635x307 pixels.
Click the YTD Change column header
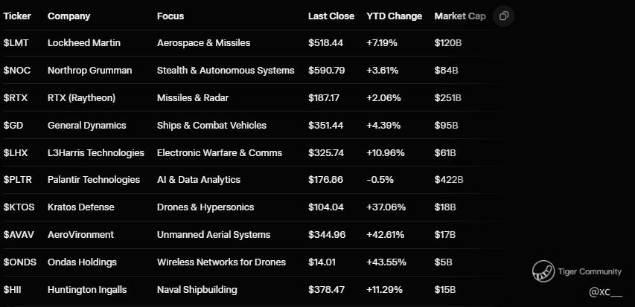(x=394, y=16)
